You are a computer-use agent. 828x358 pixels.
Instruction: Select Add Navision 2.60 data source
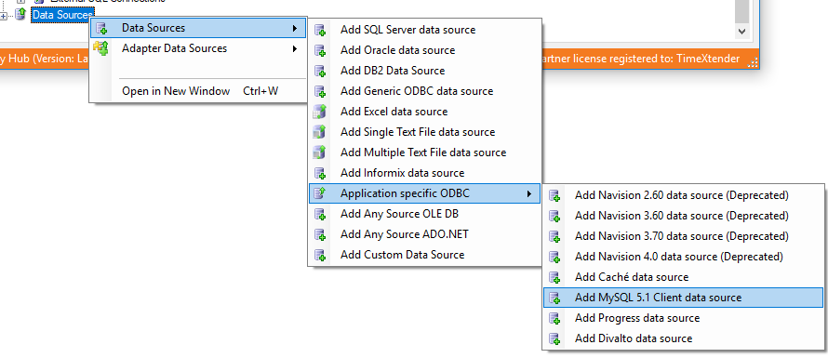point(682,195)
